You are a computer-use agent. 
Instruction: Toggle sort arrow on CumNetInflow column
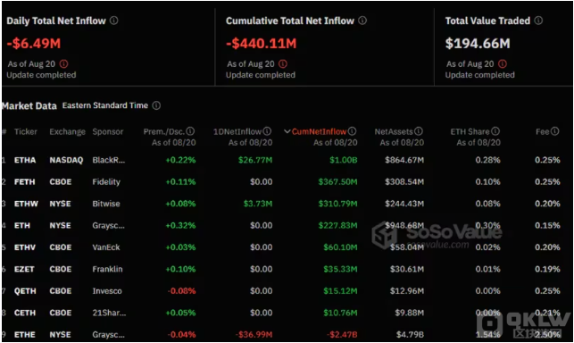287,131
